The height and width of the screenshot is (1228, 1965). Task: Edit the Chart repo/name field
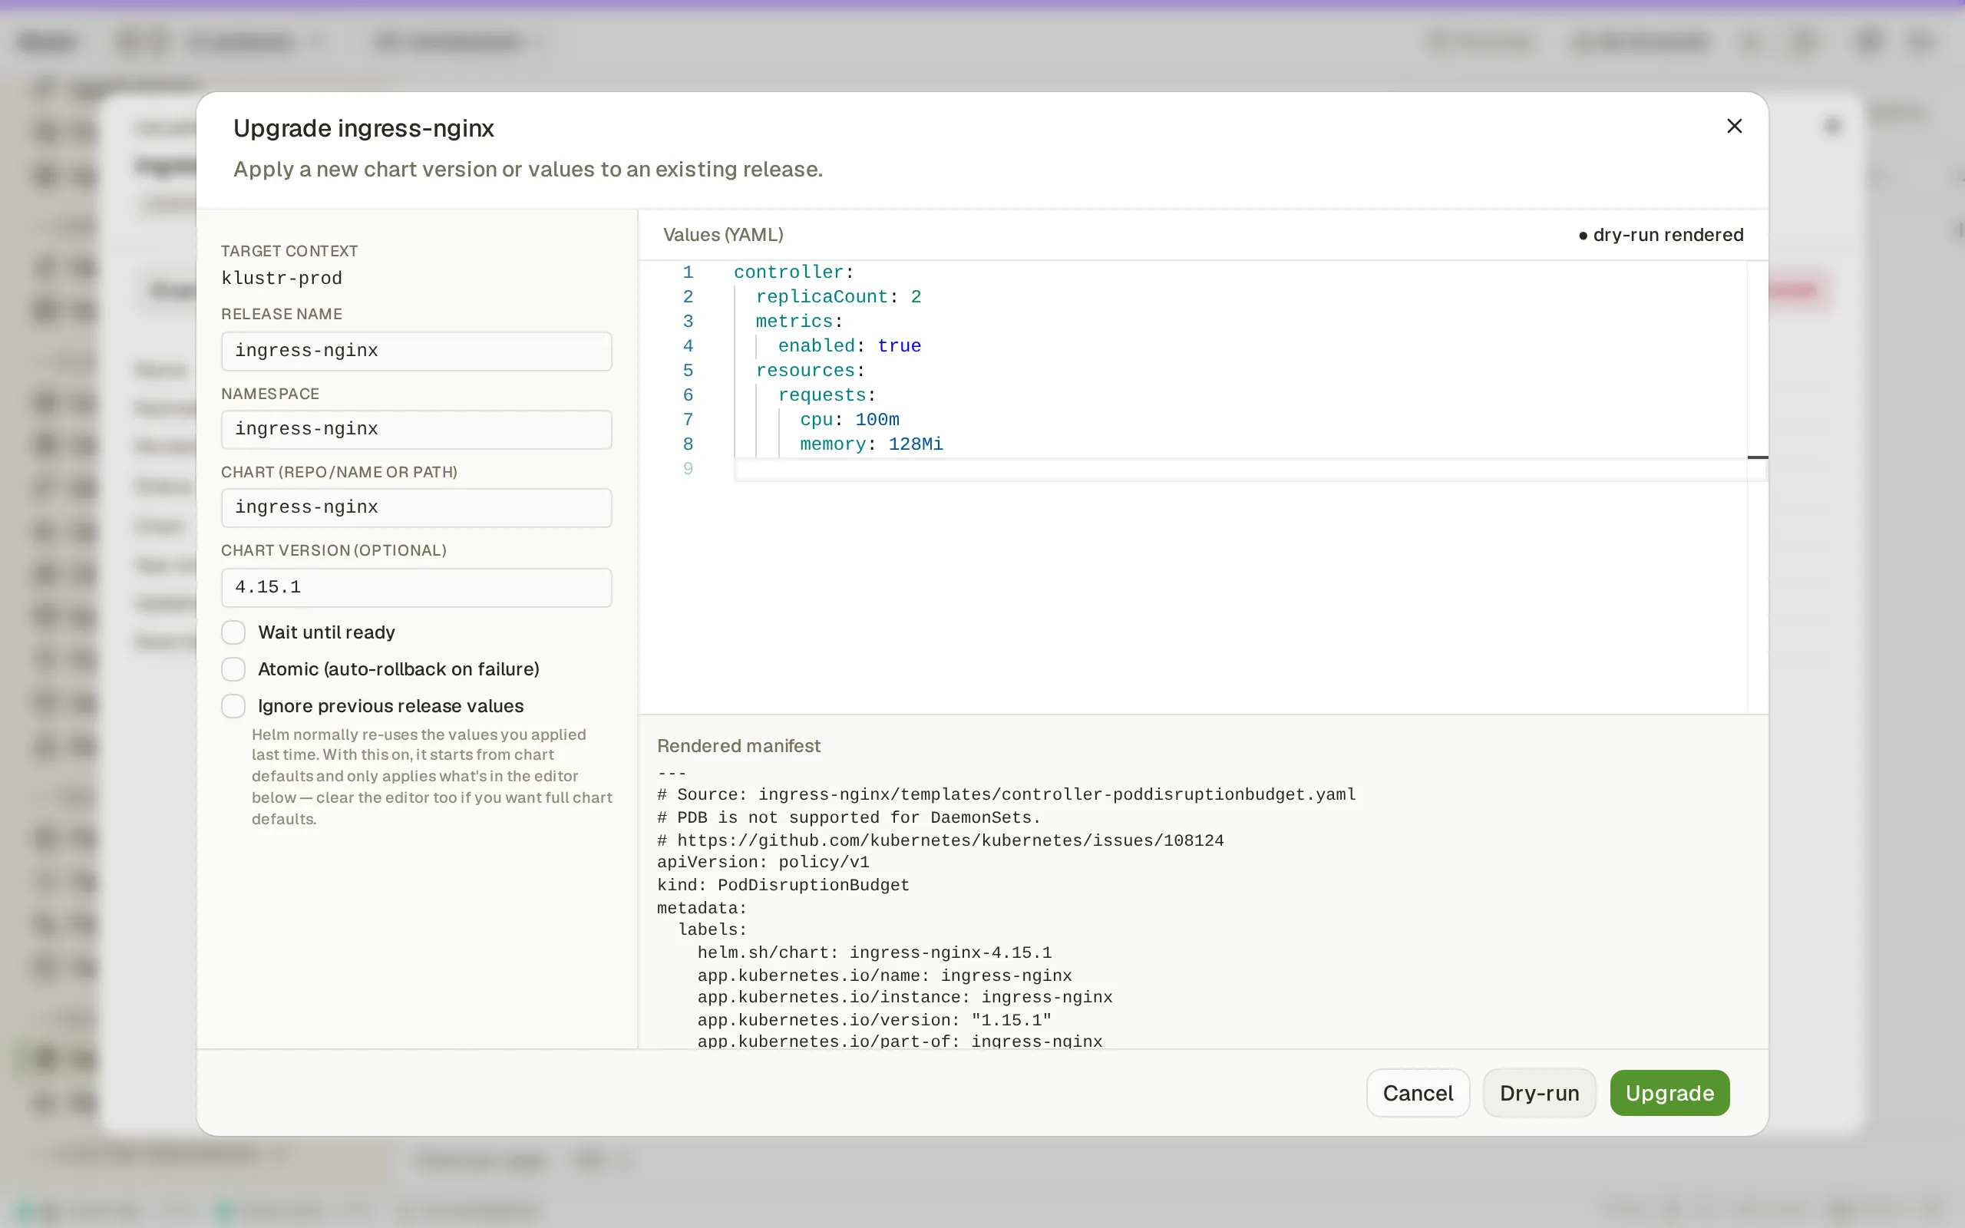417,507
